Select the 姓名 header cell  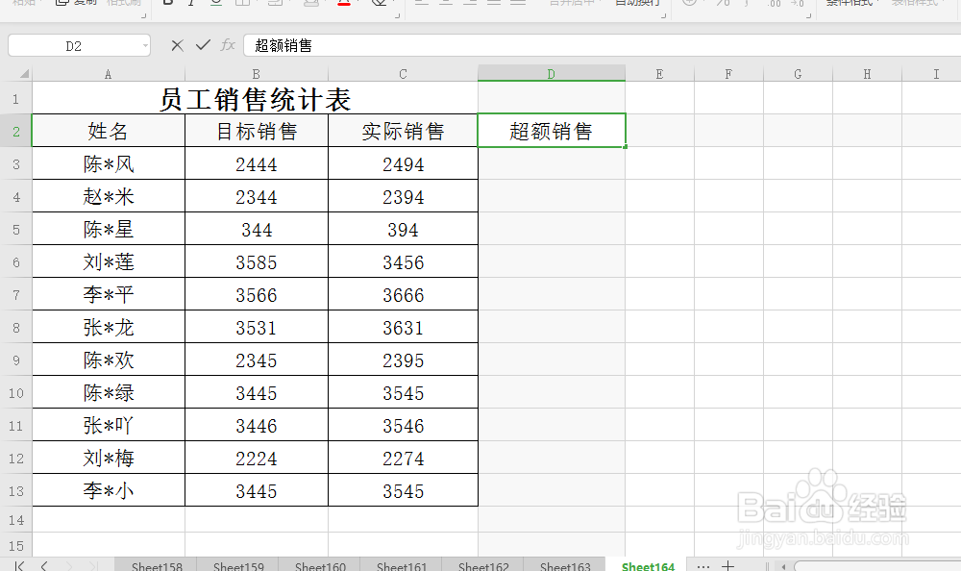click(108, 131)
